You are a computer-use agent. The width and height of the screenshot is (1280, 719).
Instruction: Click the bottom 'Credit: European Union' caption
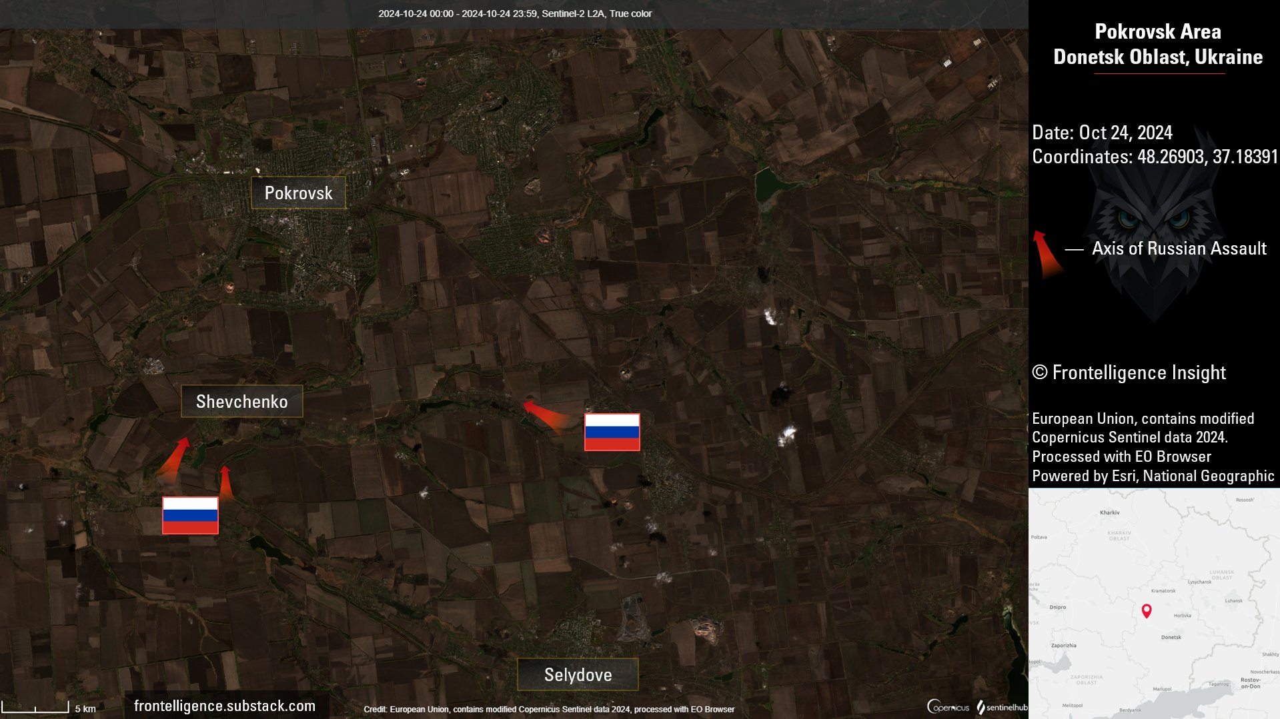coord(549,709)
